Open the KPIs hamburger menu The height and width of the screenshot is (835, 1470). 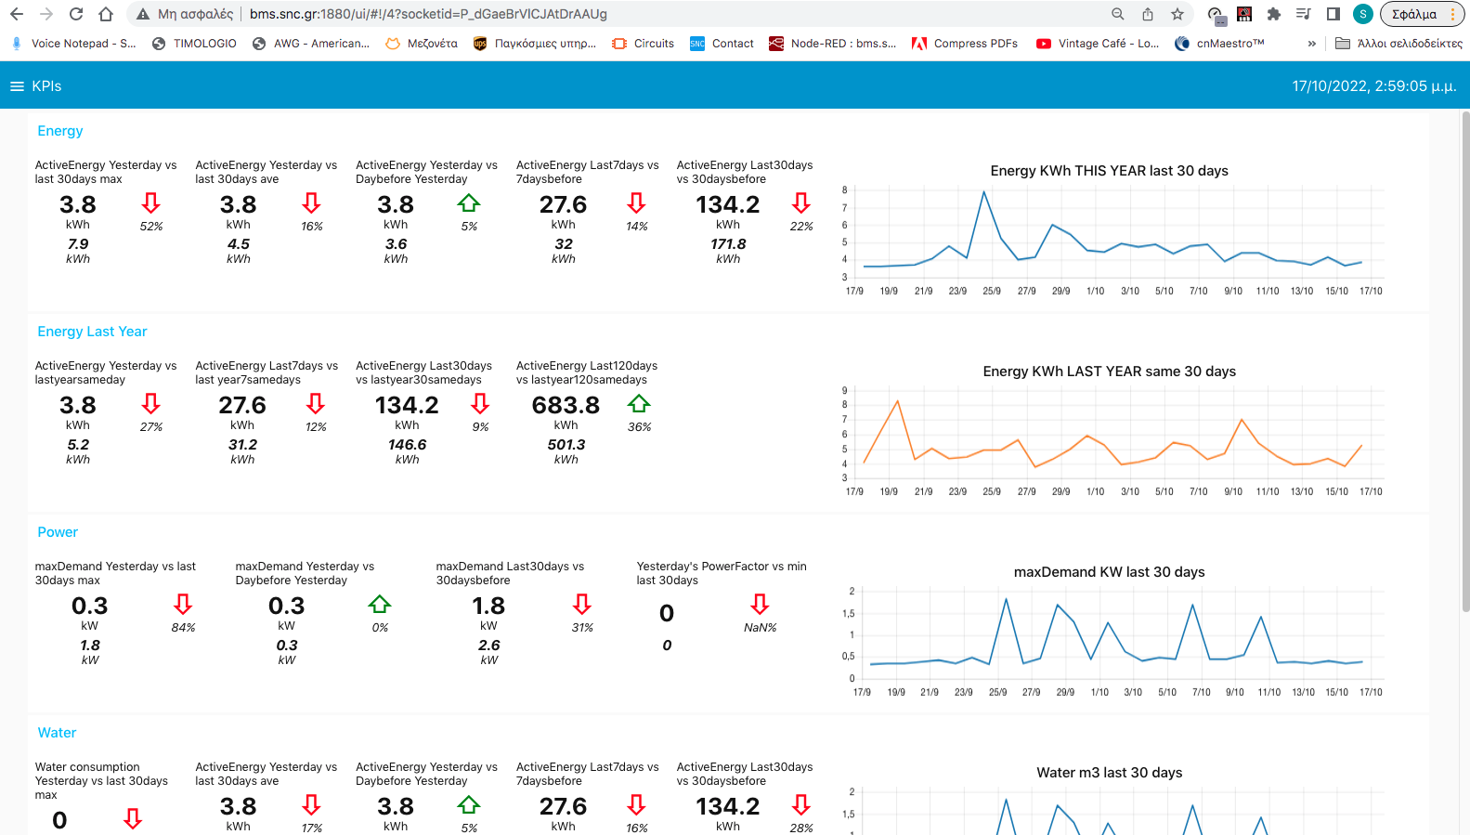pos(17,86)
